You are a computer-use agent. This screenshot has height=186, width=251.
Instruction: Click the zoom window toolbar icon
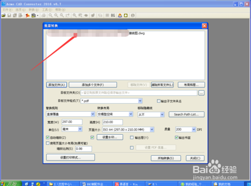(67, 16)
